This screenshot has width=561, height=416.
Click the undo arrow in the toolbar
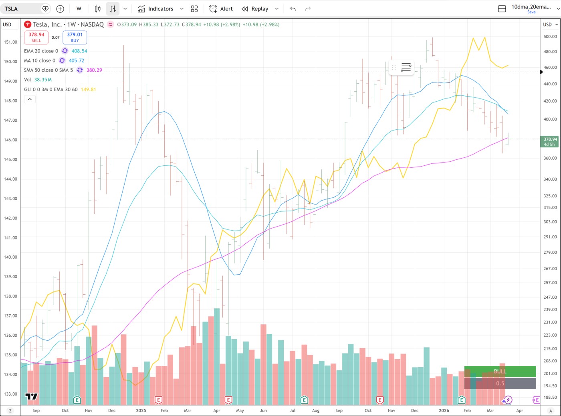point(293,9)
